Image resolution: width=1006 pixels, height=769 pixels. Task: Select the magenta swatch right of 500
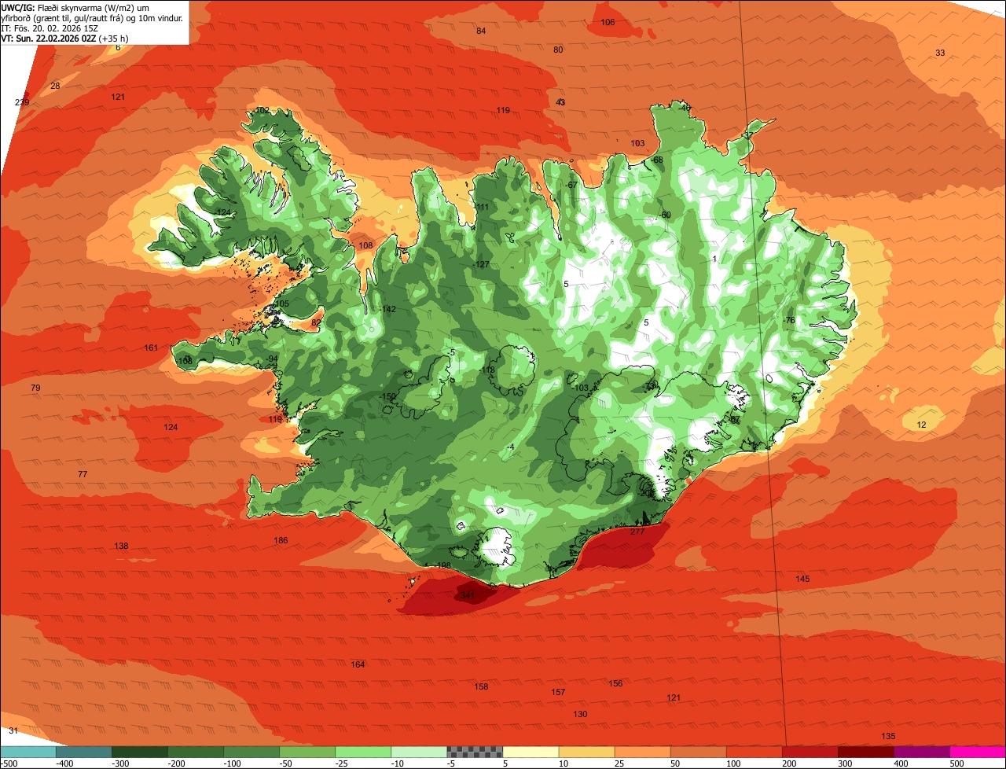(978, 752)
